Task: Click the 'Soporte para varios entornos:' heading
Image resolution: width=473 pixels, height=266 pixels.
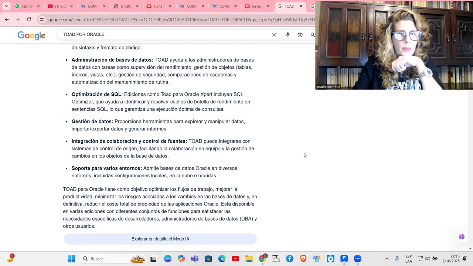Action: point(107,168)
